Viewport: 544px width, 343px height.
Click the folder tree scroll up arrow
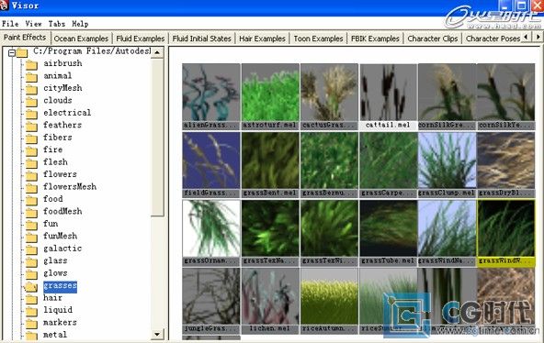pyautogui.click(x=157, y=52)
